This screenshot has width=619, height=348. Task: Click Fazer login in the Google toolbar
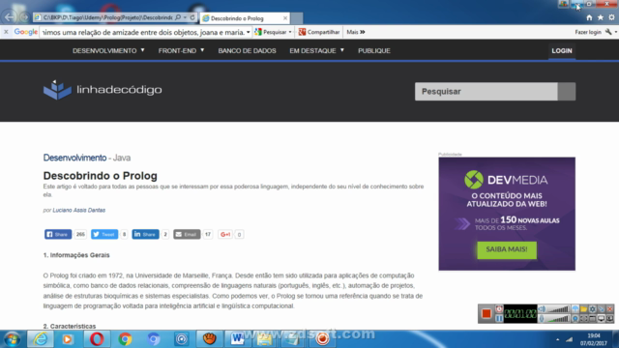tap(588, 32)
